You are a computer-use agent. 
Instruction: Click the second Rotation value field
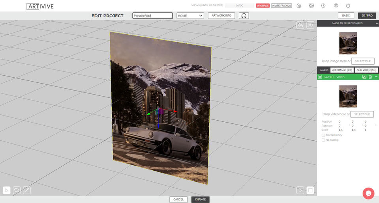tap(353, 126)
